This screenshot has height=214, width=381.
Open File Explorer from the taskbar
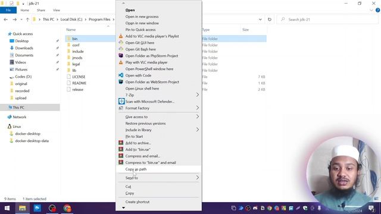pyautogui.click(x=23, y=208)
